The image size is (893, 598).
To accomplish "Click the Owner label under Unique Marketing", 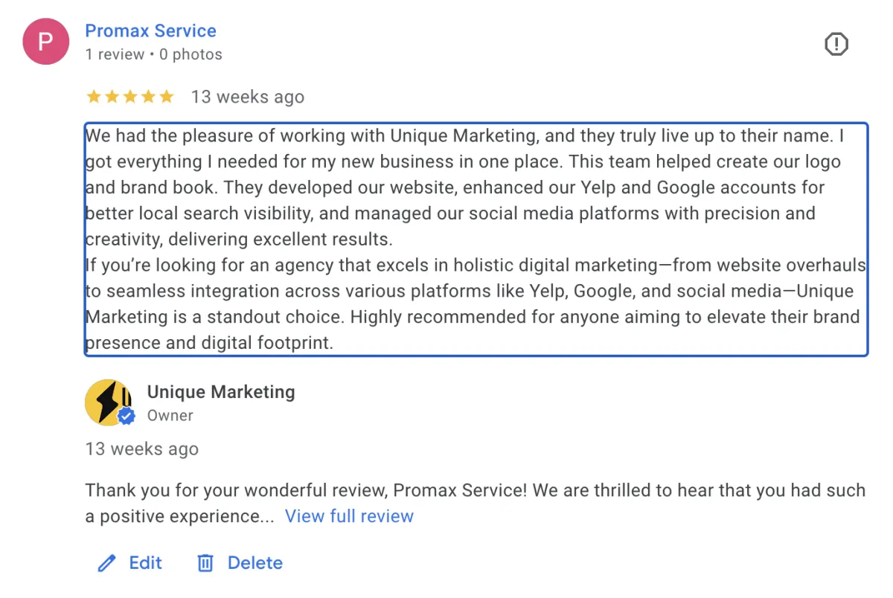I will [170, 416].
